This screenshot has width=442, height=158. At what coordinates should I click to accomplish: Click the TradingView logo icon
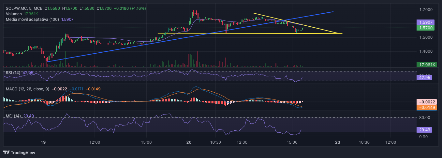[x=6, y=152]
